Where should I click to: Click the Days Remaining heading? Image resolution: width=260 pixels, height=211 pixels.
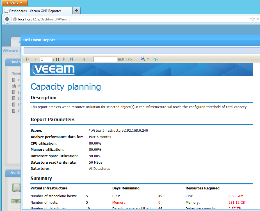click(126, 188)
